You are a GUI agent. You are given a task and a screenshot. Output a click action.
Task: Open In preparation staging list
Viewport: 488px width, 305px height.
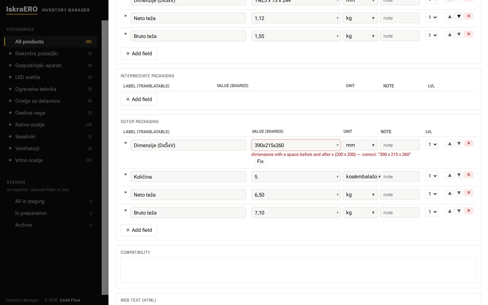tap(51, 213)
